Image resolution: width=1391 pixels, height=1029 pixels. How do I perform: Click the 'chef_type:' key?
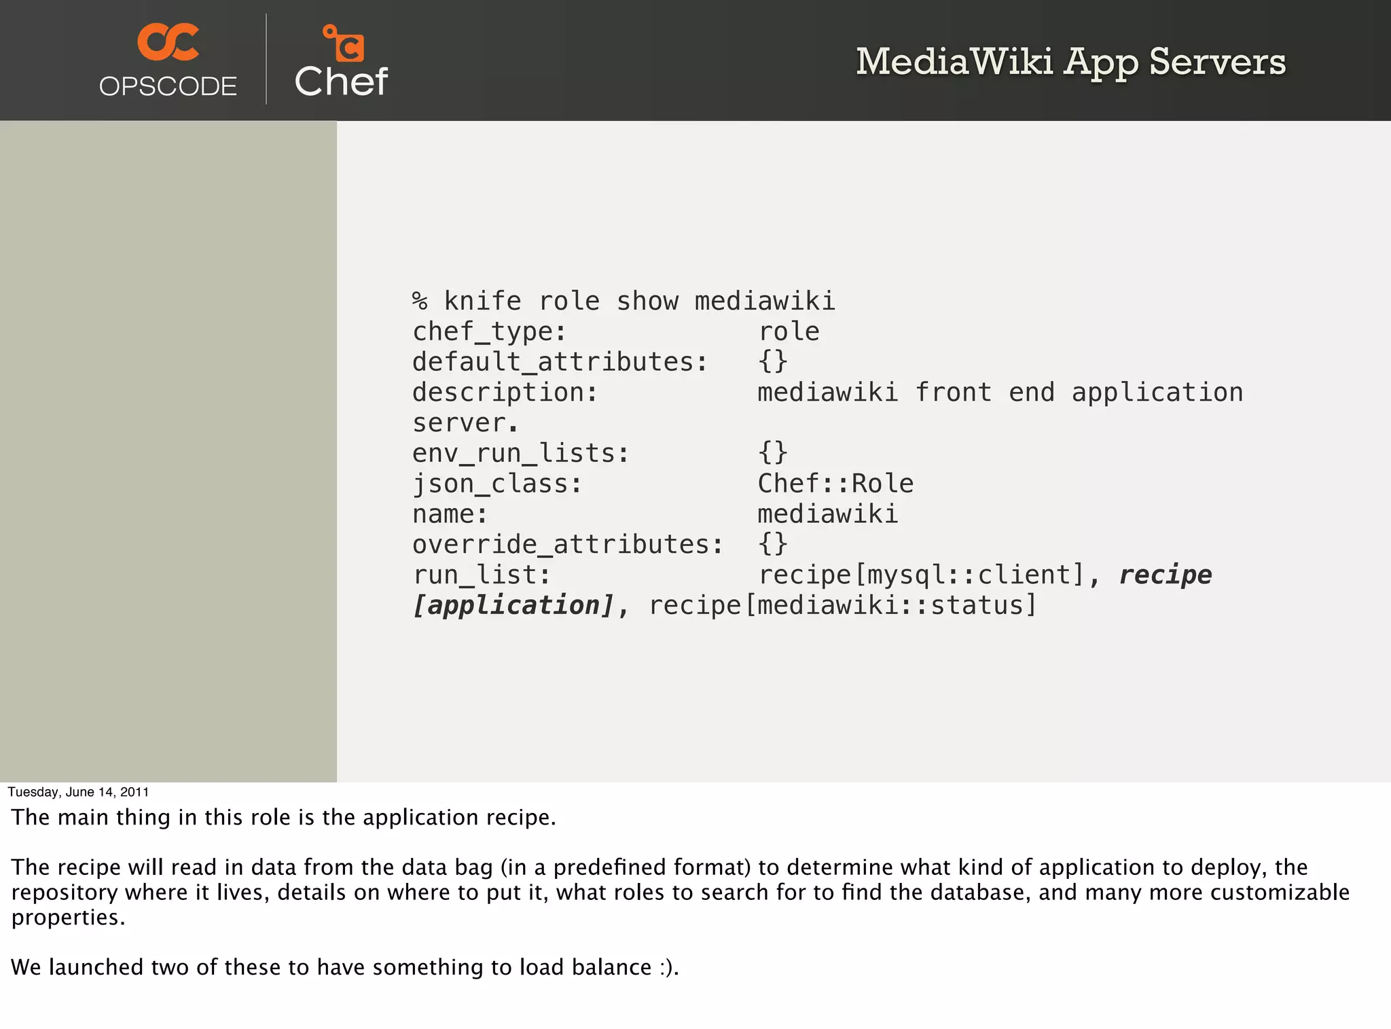pyautogui.click(x=489, y=332)
